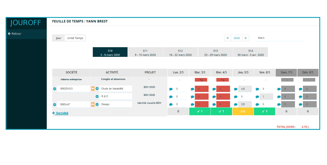Image resolution: width=327 pixels, height=165 pixels.
Task: Open comment for Etude de faisabilité on Mer. 4/3
Action: pyautogui.click(x=214, y=89)
